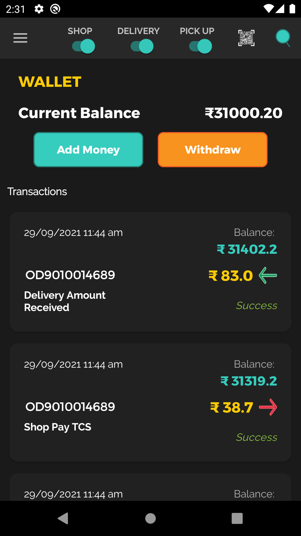Viewport: 301px width, 536px height.
Task: Open the QR code scanner
Action: coord(246,38)
